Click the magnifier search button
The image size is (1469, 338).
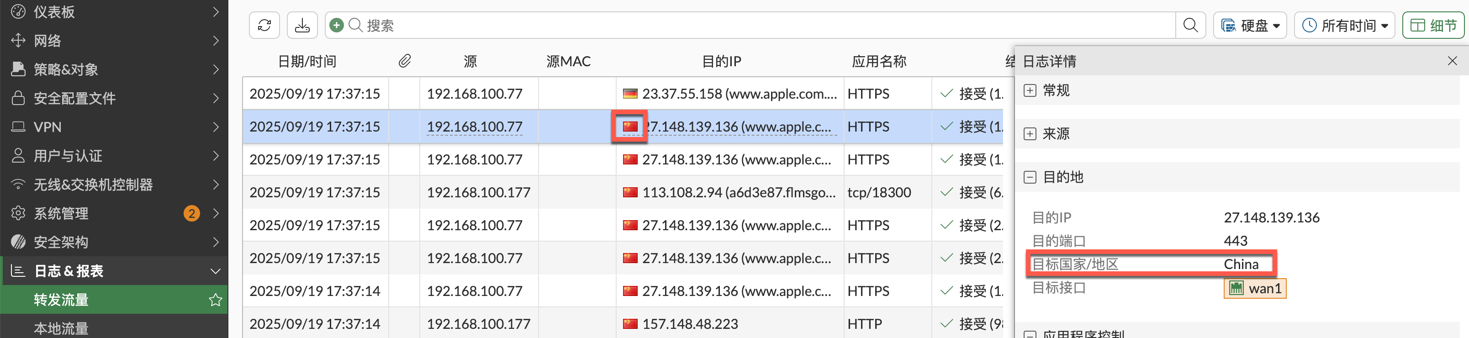pos(1190,26)
